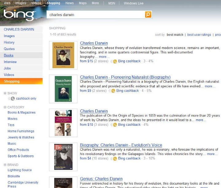
Task: Switch to the Images search tab
Action: pyautogui.click(x=21, y=3)
